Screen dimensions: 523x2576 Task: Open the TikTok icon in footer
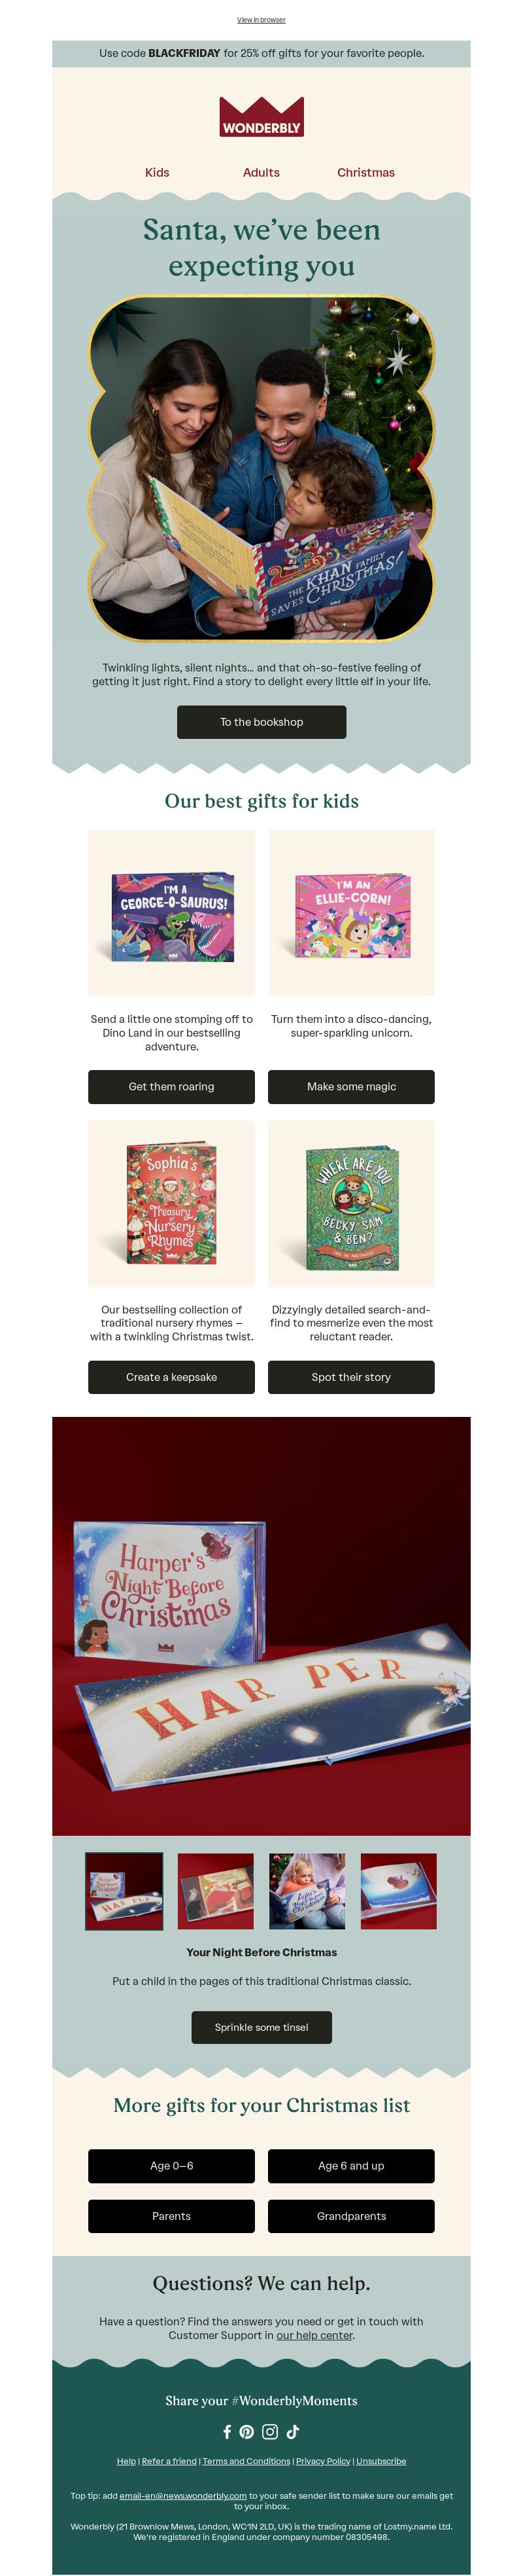[x=294, y=2431]
